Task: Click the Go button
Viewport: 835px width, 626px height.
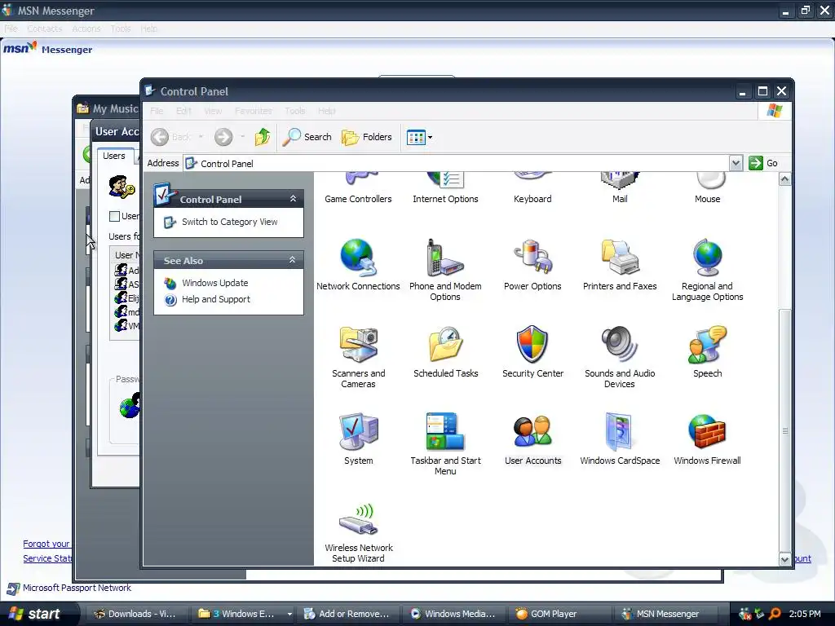Action: 763,163
